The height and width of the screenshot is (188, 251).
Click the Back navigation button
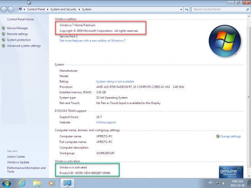(x=4, y=9)
